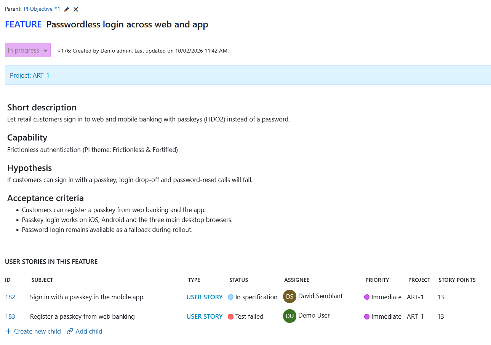Click the purple priority dot for story 183
This screenshot has height=345, width=491.
(x=367, y=316)
